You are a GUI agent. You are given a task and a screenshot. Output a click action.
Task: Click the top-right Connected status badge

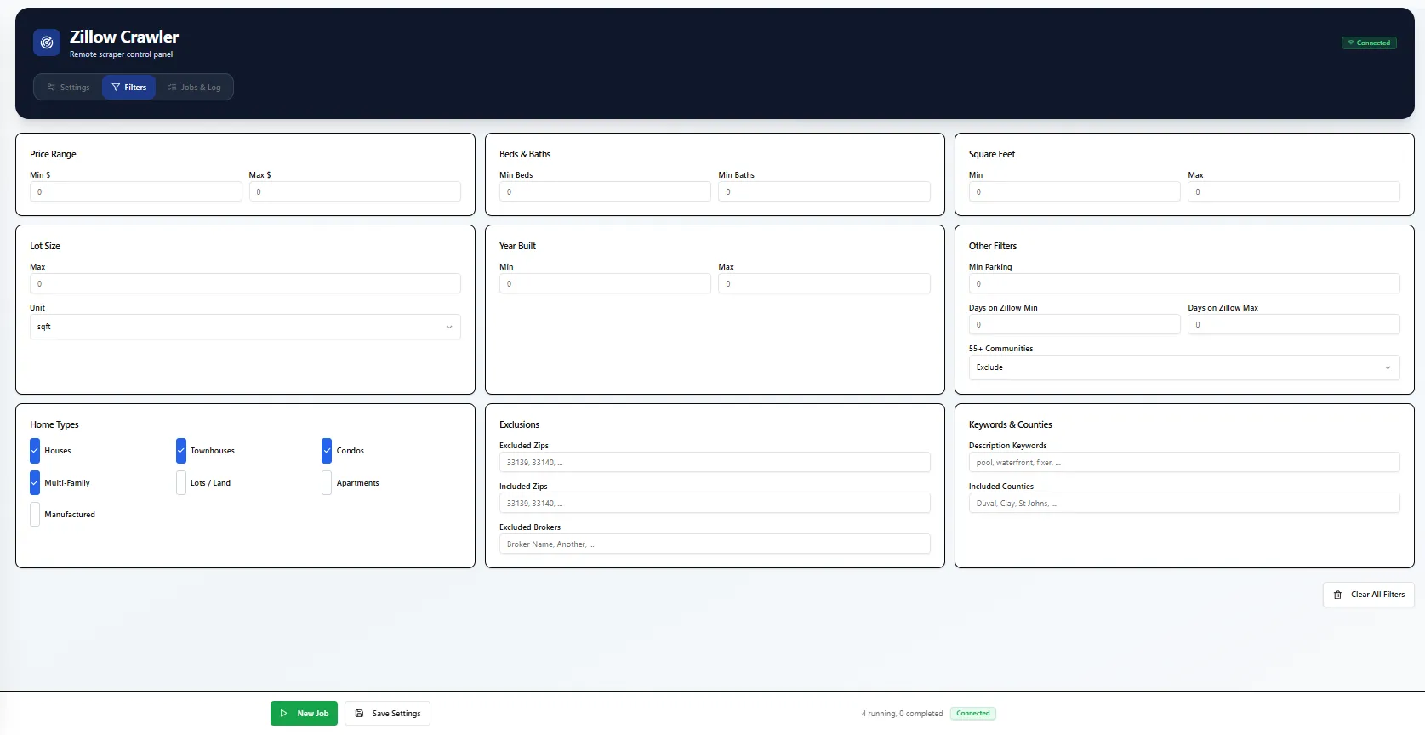(1369, 43)
